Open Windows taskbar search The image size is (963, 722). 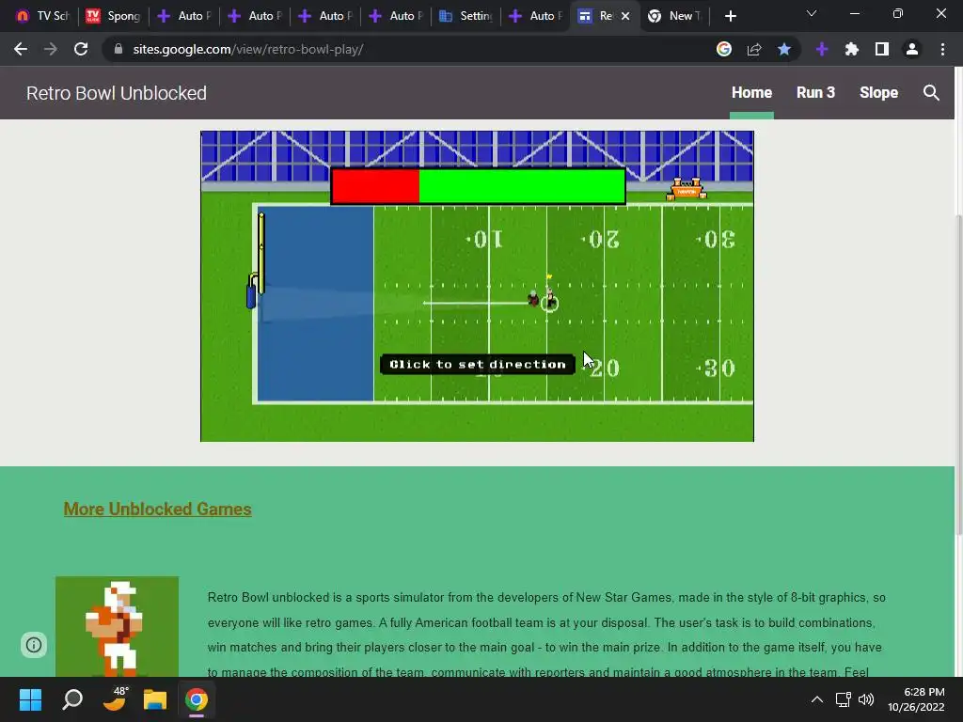(72, 699)
